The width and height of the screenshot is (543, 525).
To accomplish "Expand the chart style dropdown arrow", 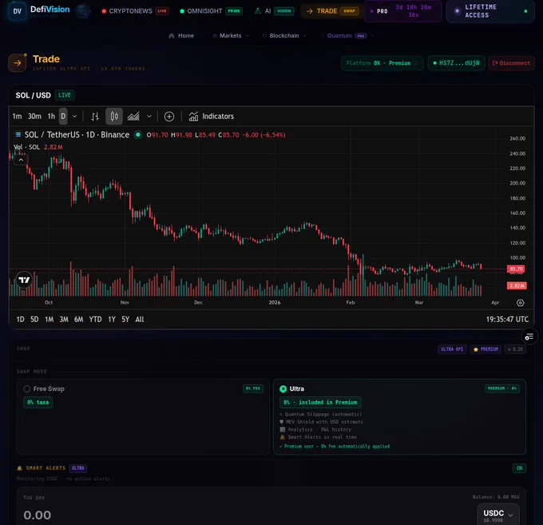I will coord(149,117).
